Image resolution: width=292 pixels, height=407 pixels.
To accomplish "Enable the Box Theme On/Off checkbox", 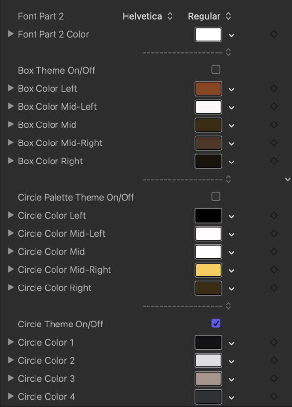I will tap(216, 69).
